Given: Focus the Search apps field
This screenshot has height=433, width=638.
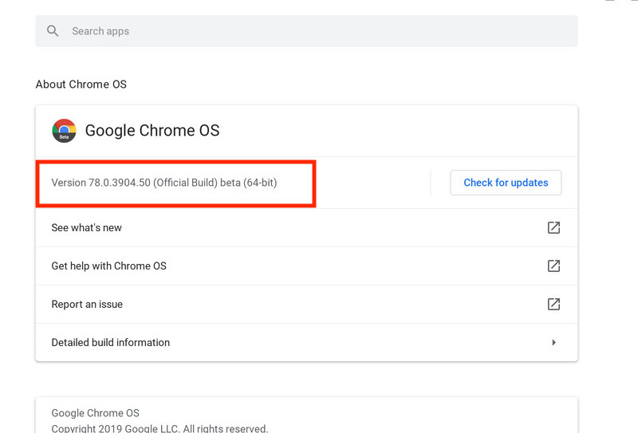Looking at the screenshot, I should [306, 31].
